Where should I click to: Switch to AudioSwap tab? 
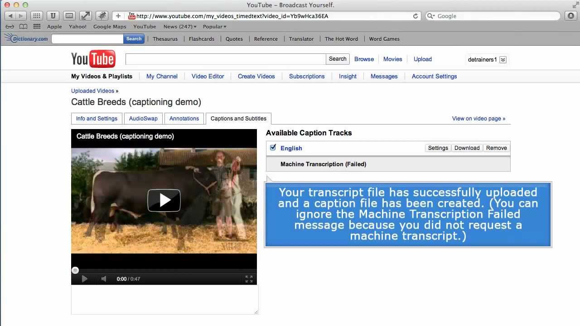pyautogui.click(x=143, y=119)
